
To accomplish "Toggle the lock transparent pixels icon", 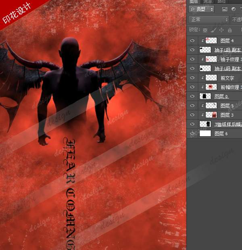I will tap(205, 30).
